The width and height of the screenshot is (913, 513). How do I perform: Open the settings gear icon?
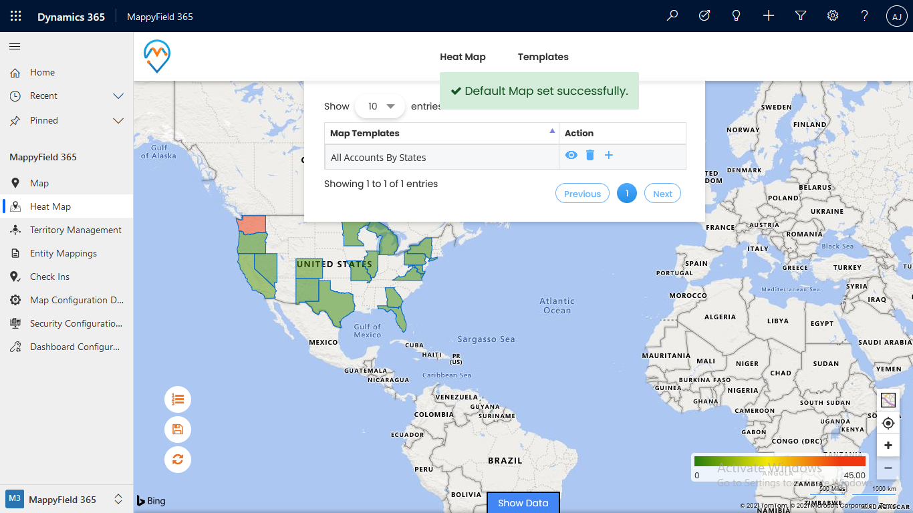(x=833, y=16)
